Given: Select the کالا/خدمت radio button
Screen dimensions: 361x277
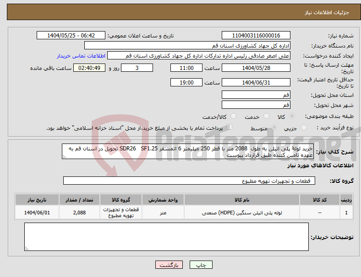Looking at the screenshot, I should pyautogui.click(x=234, y=116).
